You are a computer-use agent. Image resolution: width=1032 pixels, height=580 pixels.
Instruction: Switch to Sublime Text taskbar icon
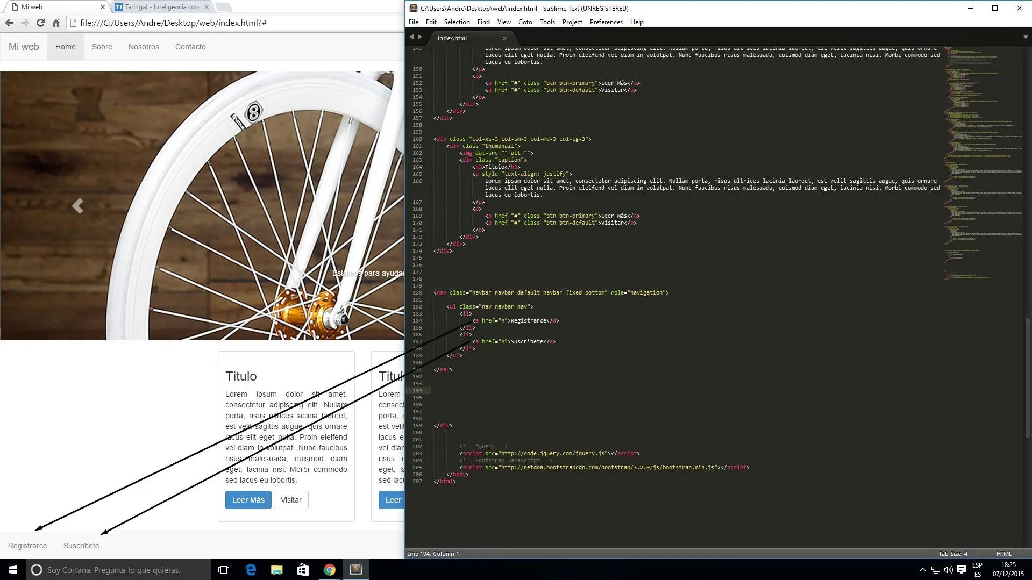click(356, 570)
